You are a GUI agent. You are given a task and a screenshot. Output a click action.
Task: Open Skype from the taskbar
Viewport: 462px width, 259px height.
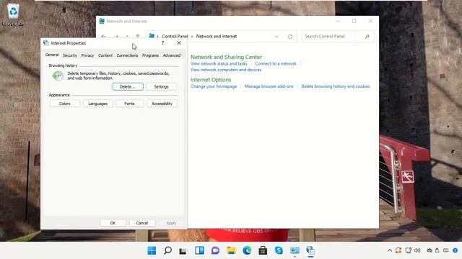pyautogui.click(x=279, y=250)
